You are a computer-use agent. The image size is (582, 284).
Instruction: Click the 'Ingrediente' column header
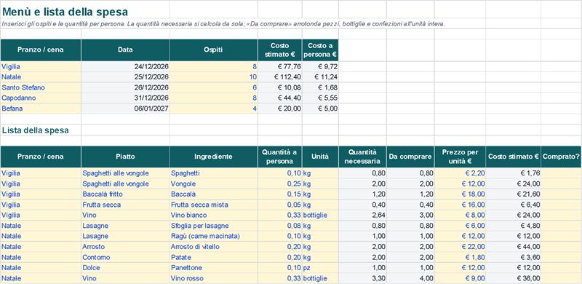coord(213,157)
